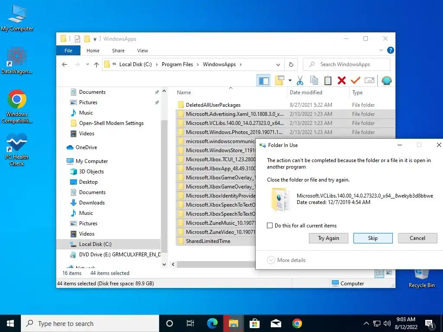Select the DeletedAllUserPackages folder

[213, 105]
